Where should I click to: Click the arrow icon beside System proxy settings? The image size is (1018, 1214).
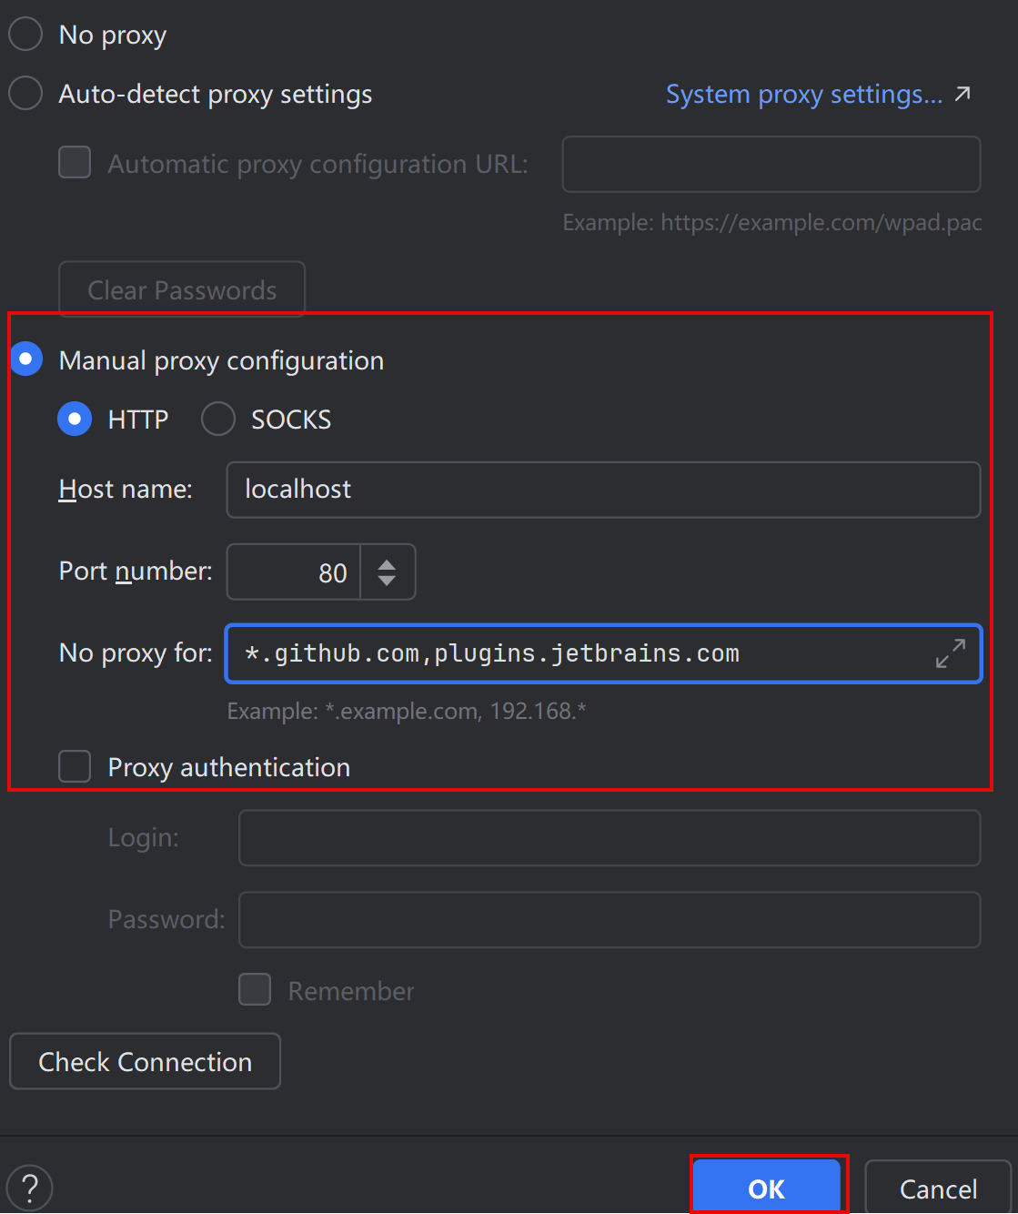tap(963, 94)
